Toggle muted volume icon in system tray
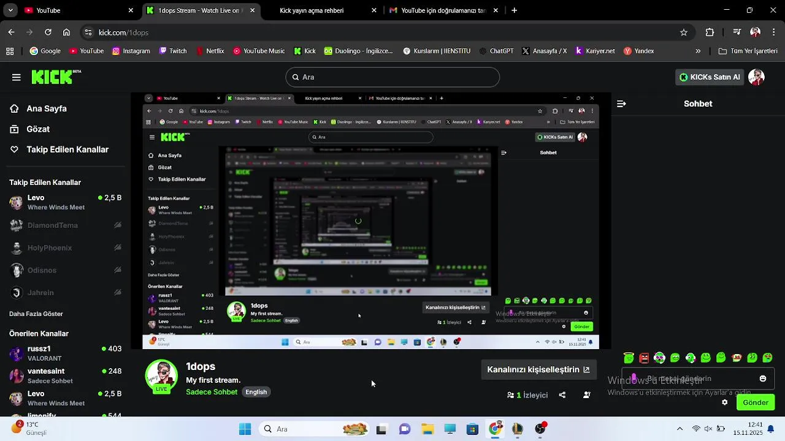Image resolution: width=785 pixels, height=441 pixels. pyautogui.click(x=708, y=429)
